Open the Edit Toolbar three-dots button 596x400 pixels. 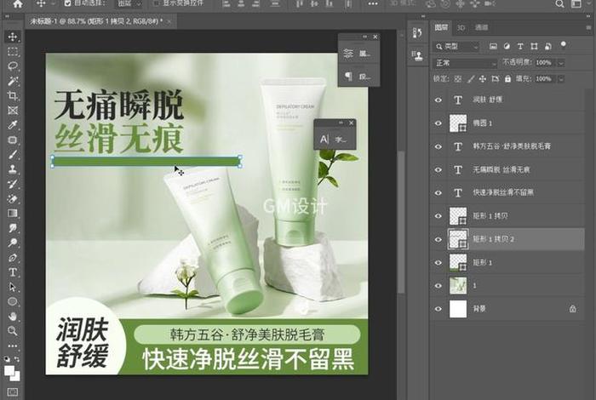13,346
